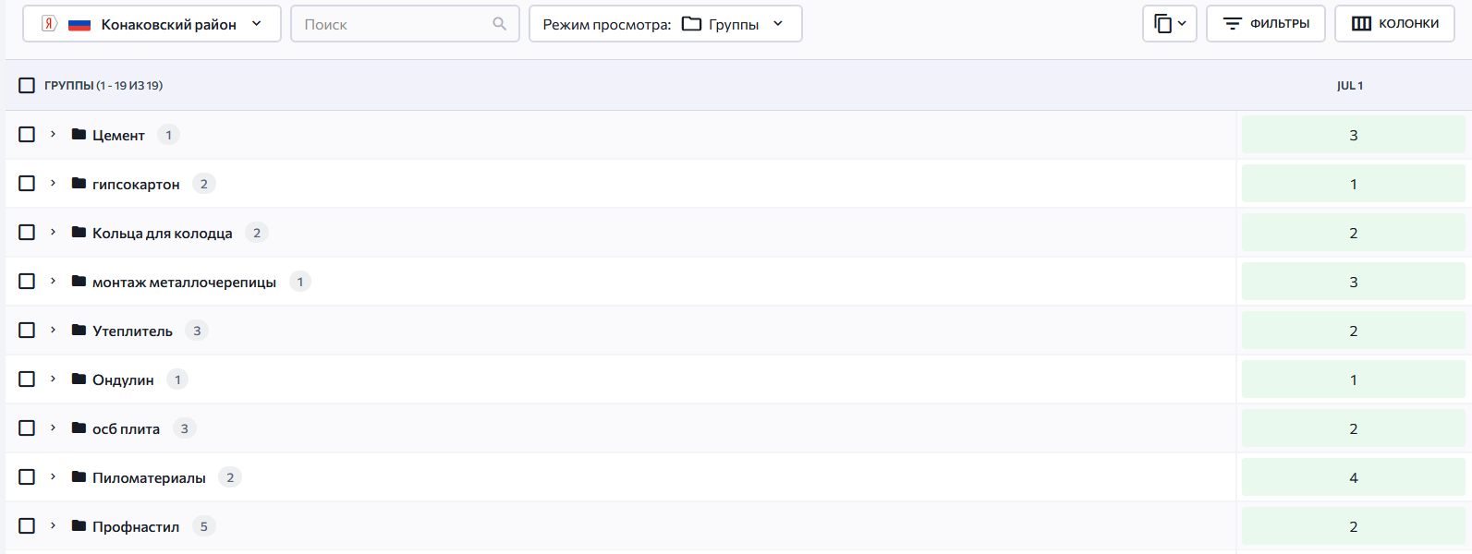Screen dimensions: 1472x554
Task: Click the JUL 1 value 4 for Пиломатериалы
Action: point(1354,477)
